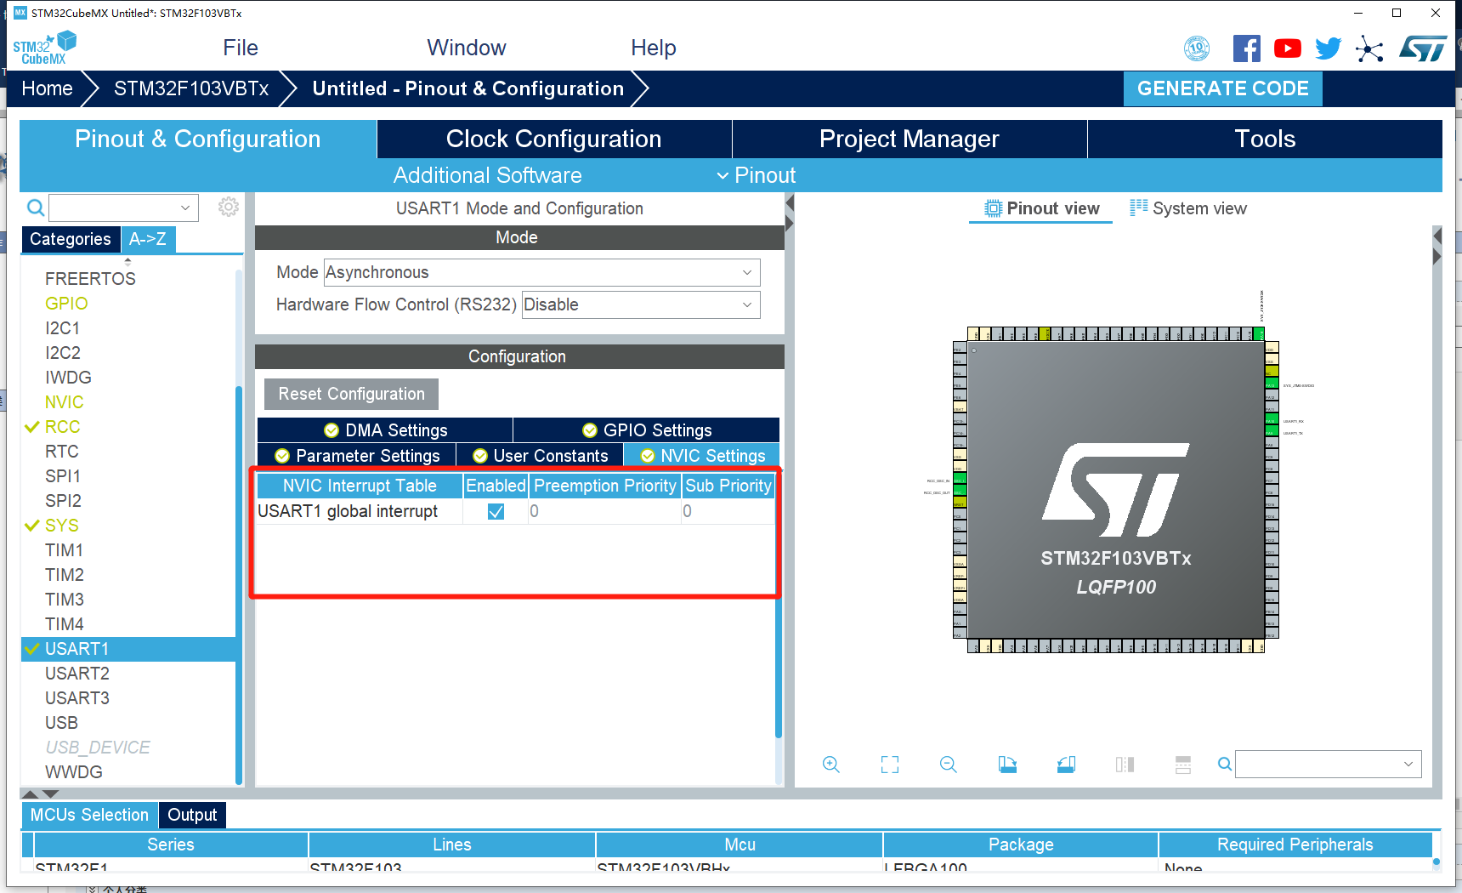Open the categories settings gear icon
The image size is (1462, 893).
(228, 207)
